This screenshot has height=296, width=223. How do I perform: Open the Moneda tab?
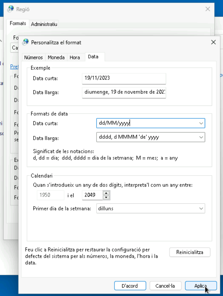coord(56,57)
